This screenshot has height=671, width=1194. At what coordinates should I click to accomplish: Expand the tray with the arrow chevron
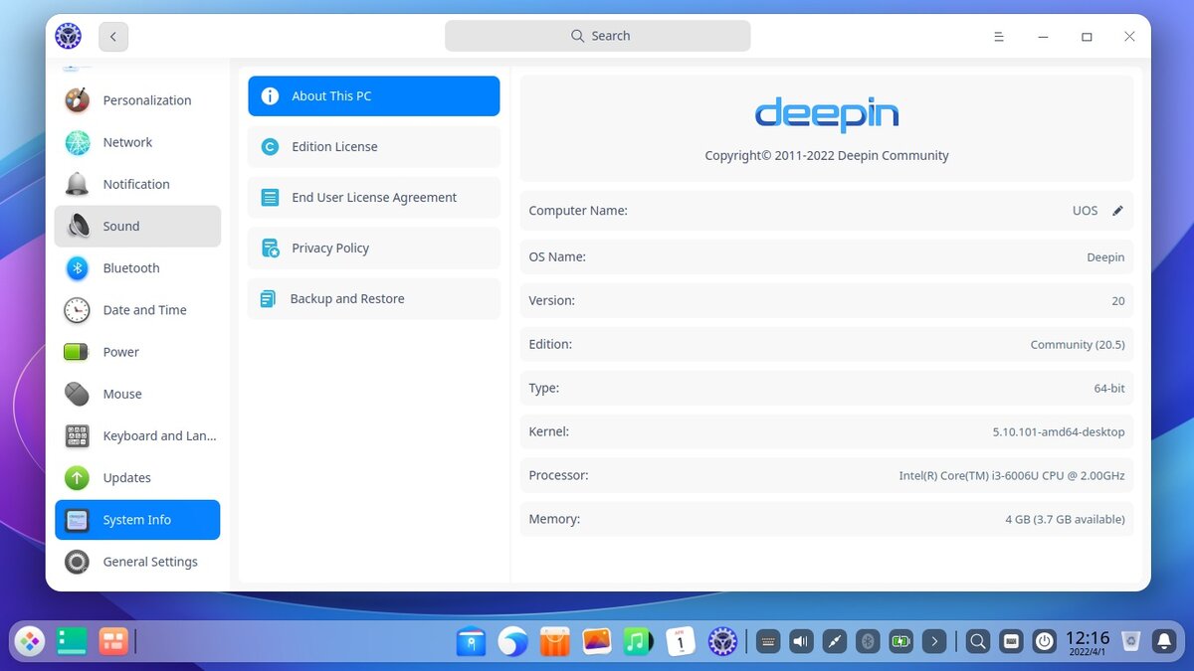[x=933, y=642]
